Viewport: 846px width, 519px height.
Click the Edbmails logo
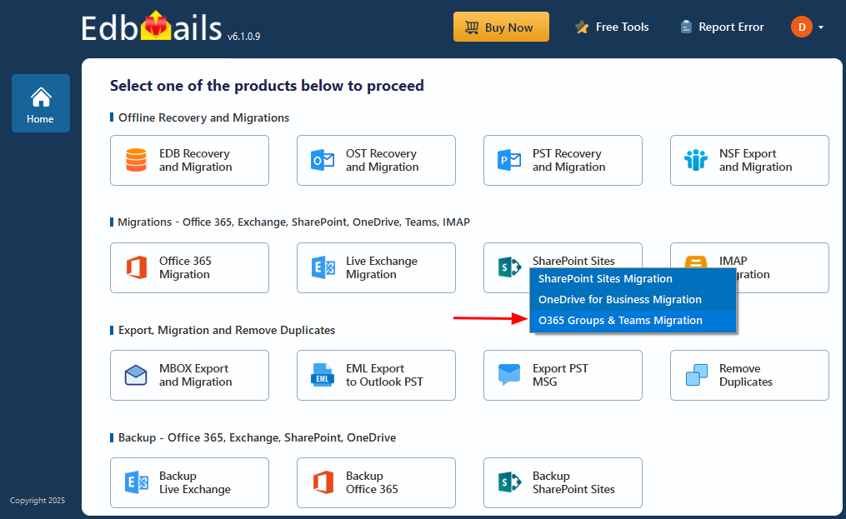pyautogui.click(x=152, y=27)
